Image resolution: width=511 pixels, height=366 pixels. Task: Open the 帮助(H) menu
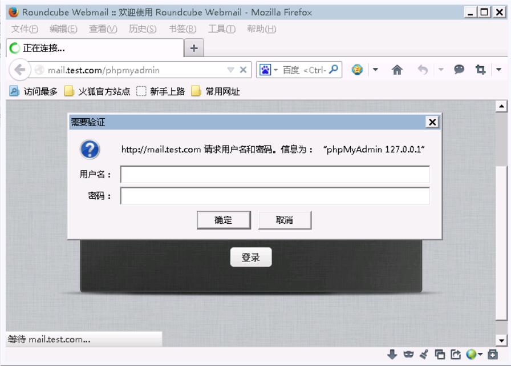[x=261, y=29]
